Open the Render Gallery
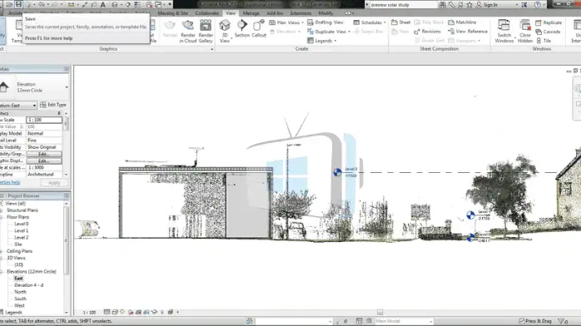 (206, 32)
